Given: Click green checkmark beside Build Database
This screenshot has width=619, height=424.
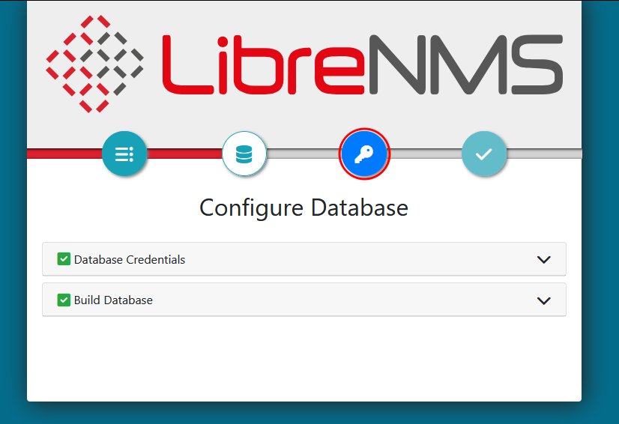Looking at the screenshot, I should pyautogui.click(x=64, y=300).
